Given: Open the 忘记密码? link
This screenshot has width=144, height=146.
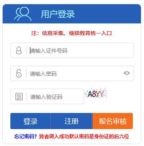Looking at the screenshot, I should click(x=25, y=136).
